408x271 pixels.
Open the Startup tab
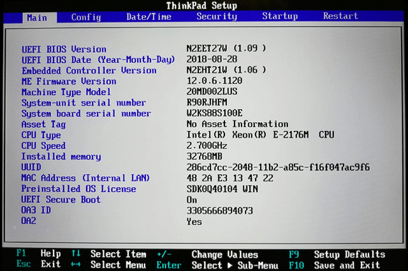[x=280, y=16]
